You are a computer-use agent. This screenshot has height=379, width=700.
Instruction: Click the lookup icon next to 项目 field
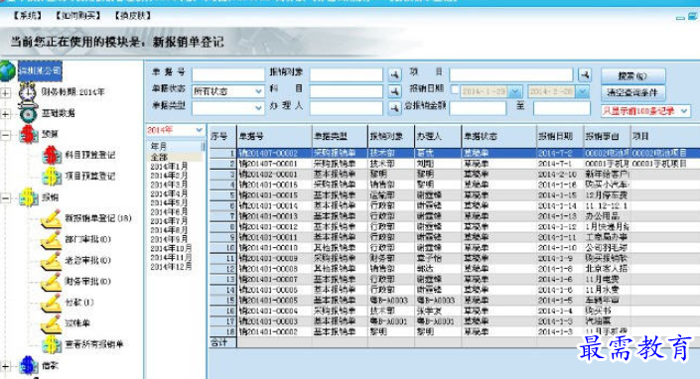585,74
